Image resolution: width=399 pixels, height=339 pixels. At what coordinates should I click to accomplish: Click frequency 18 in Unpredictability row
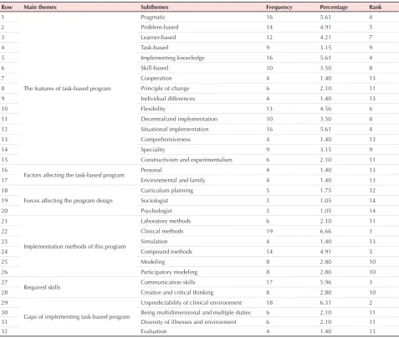(x=269, y=302)
